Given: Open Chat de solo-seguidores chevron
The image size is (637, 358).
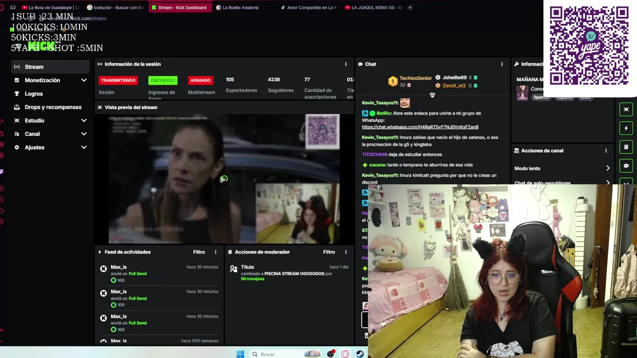Looking at the screenshot, I should point(608,183).
